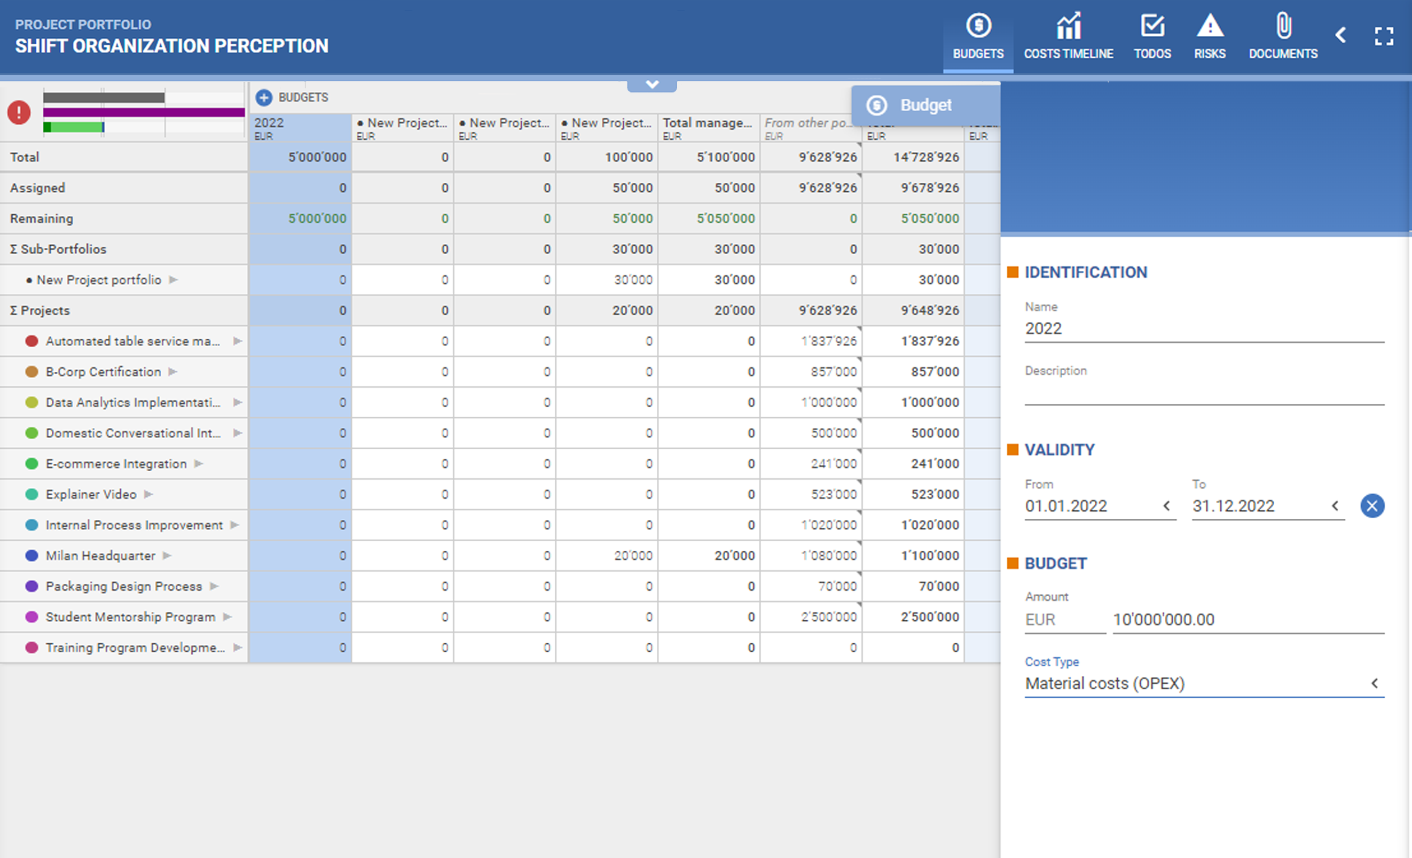Open the Documents tab
This screenshot has width=1412, height=858.
tap(1283, 37)
